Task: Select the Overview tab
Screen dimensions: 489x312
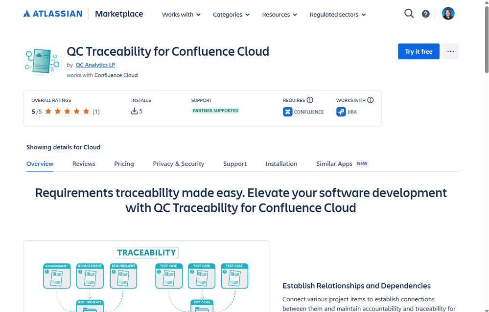Action: [40, 164]
